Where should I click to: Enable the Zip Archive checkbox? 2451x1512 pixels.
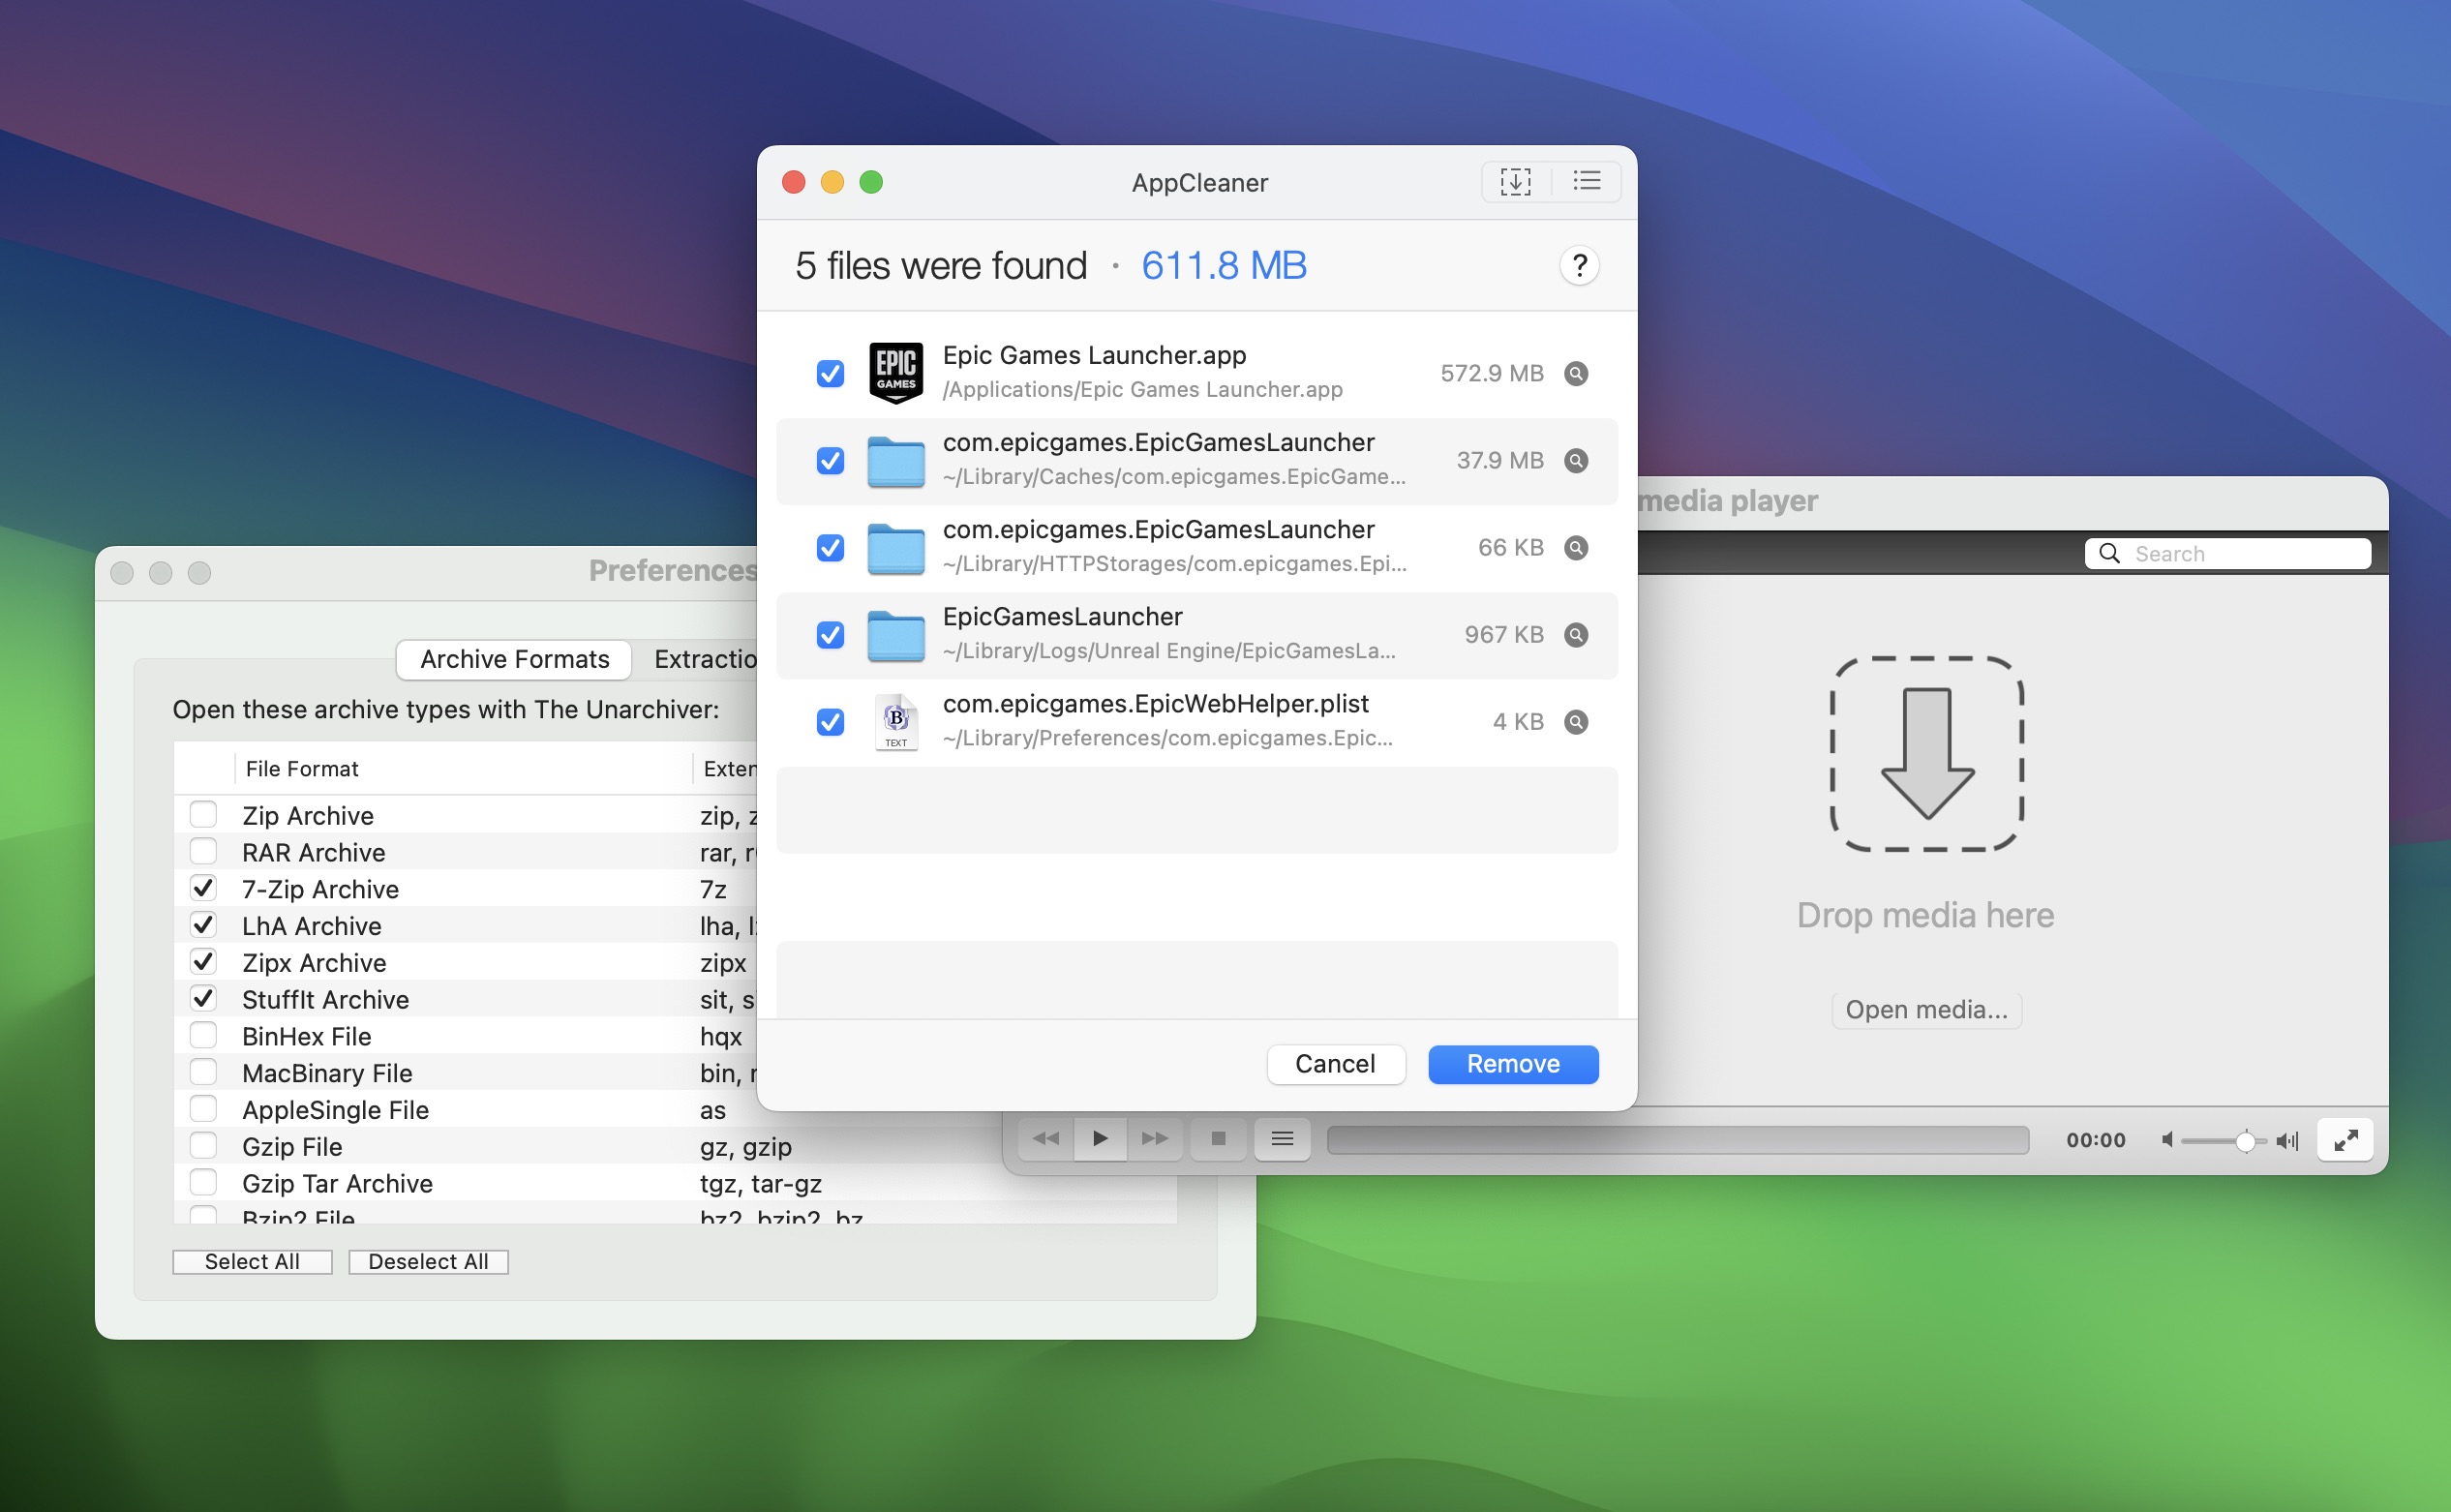204,815
